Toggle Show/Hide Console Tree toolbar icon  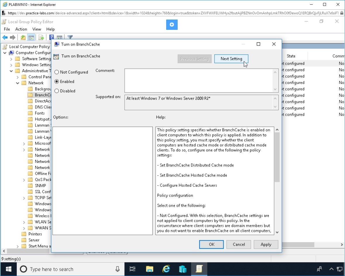(x=31, y=38)
